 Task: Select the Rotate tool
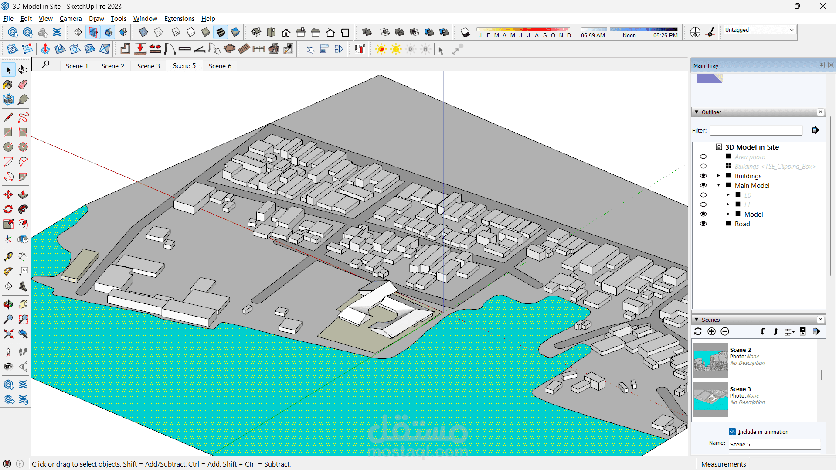(8, 209)
